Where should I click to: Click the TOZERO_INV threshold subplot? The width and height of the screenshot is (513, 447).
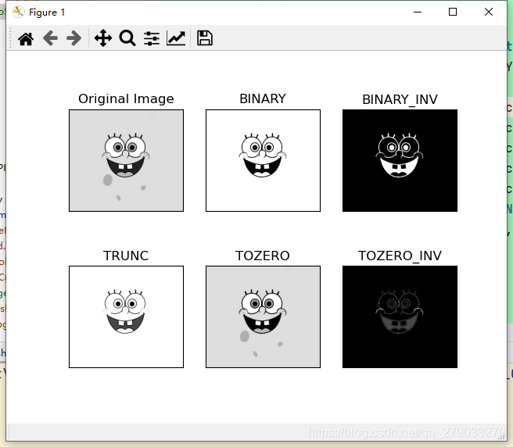point(400,316)
